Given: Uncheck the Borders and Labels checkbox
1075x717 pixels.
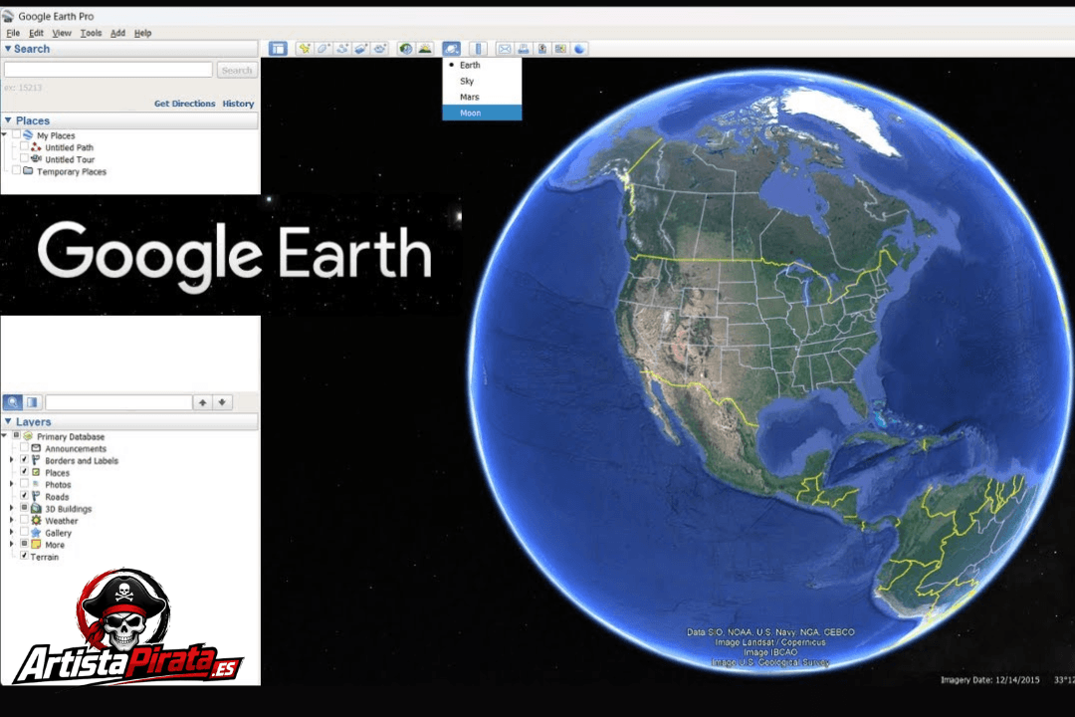Looking at the screenshot, I should point(24,460).
